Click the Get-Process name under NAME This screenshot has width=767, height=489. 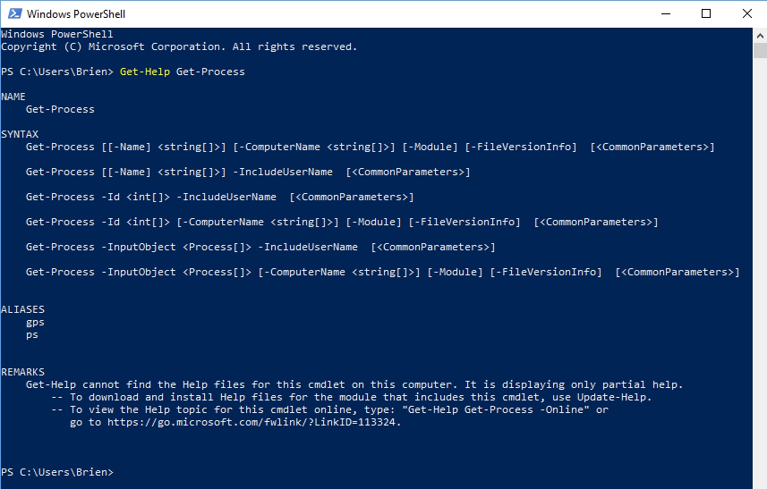pos(60,109)
